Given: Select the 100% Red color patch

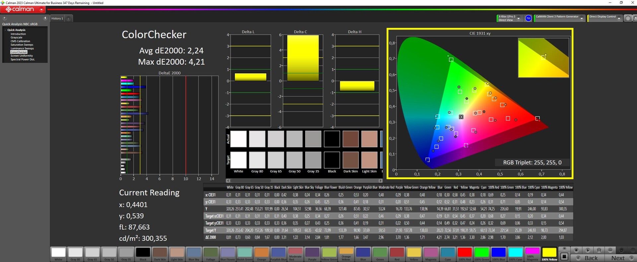Looking at the screenshot, I should (x=464, y=253).
